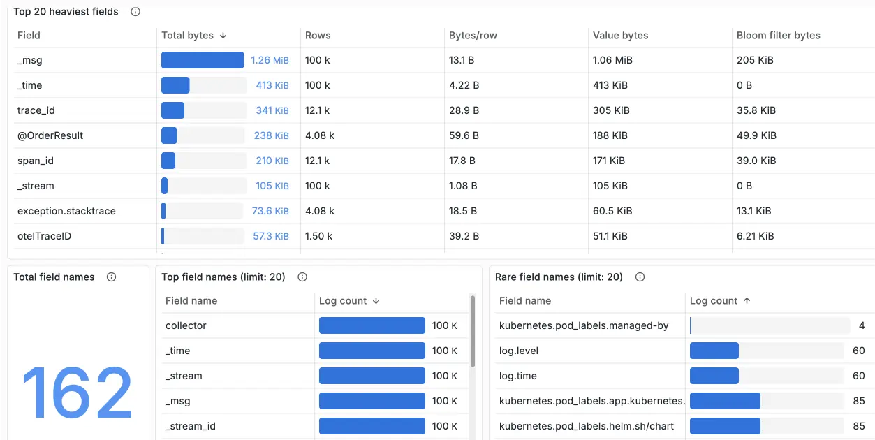Open the "238 KiB" link for @OrderResult

click(x=270, y=135)
